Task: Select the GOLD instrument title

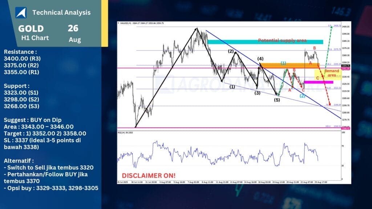Action: tap(31, 29)
